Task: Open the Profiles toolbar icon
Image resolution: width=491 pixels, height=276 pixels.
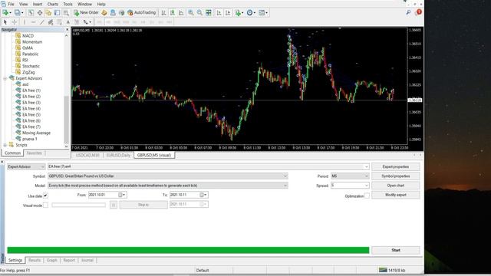Action: pos(18,12)
